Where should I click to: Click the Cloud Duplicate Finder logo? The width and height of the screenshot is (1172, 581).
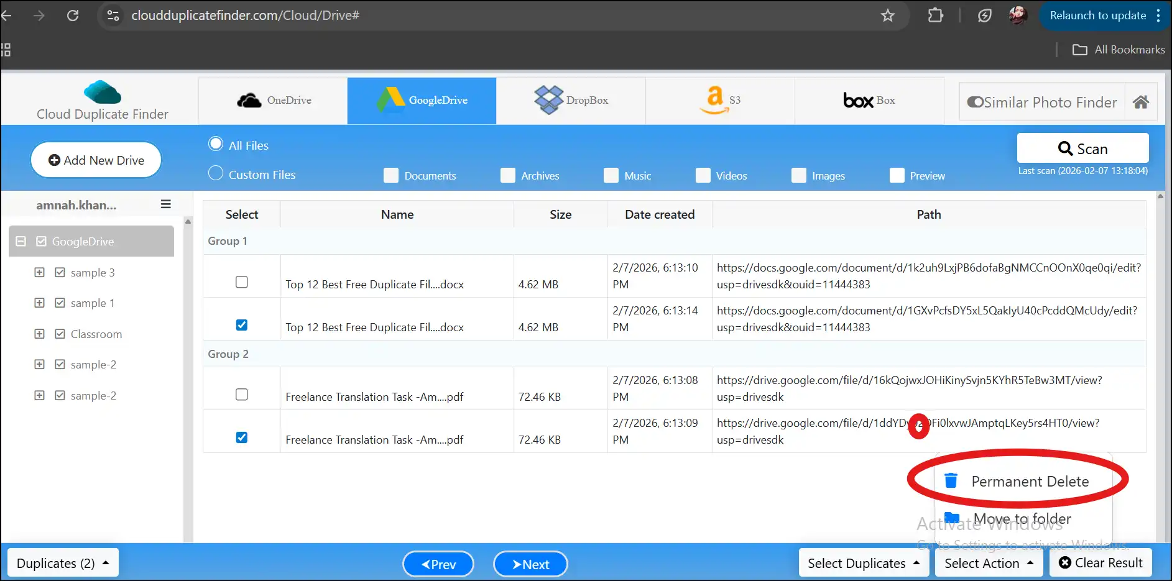pos(101,100)
